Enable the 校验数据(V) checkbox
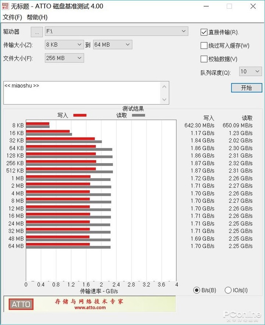This screenshot has height=325, width=265. click(x=204, y=59)
